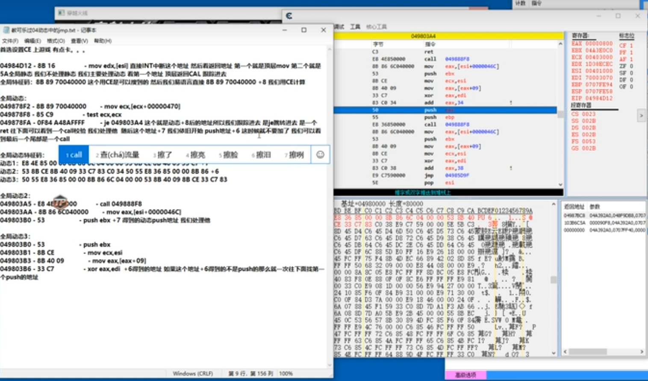Viewport: 648px width, 381px height.
Task: Choose IME candidate 6 擦泪
Action: pos(261,155)
